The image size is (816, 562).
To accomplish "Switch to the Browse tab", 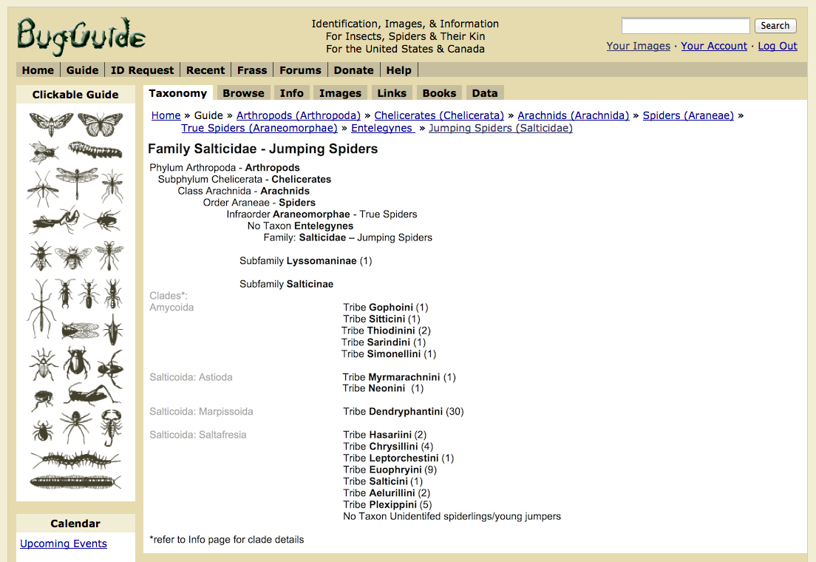I will (x=244, y=93).
